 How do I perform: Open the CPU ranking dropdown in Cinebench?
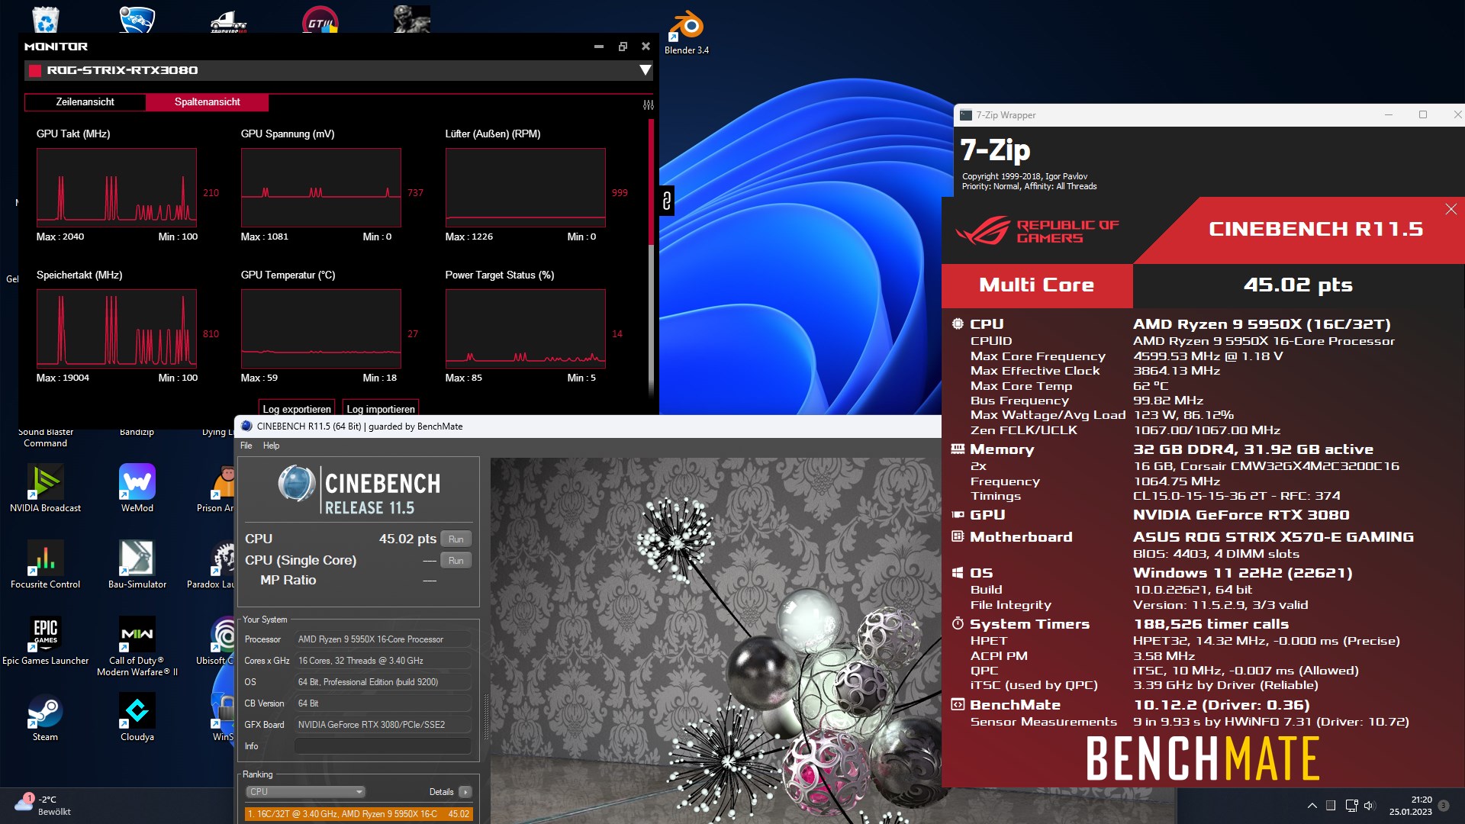tap(304, 792)
